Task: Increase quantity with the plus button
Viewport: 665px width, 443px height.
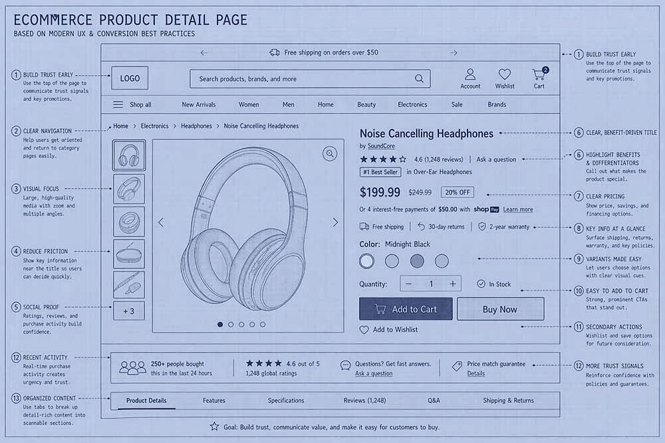Action: coord(453,284)
